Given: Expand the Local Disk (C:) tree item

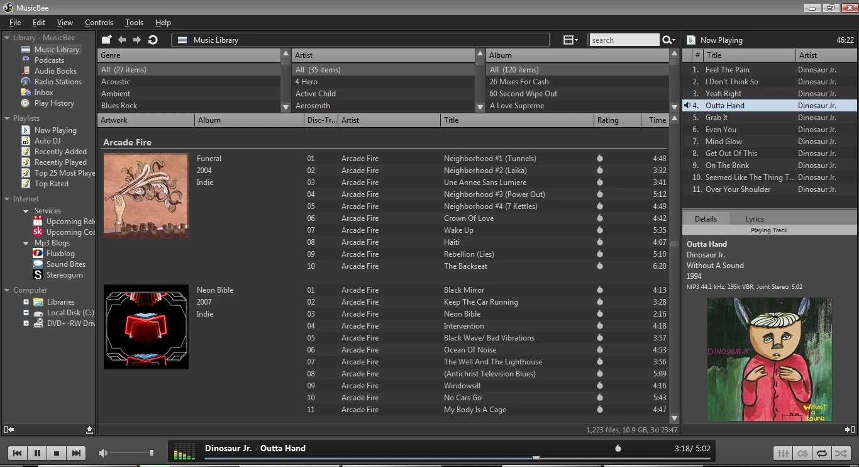Looking at the screenshot, I should click(x=25, y=313).
